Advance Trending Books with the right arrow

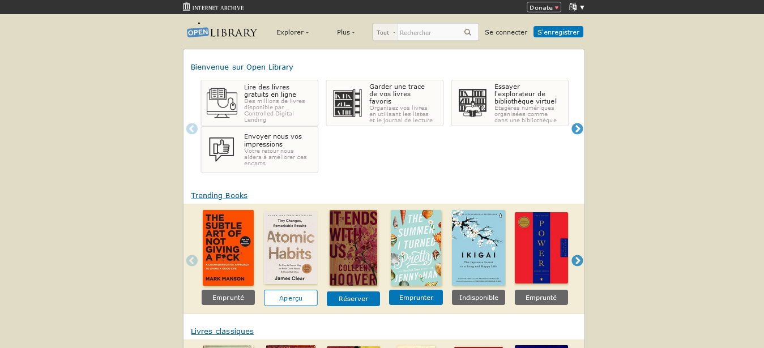[577, 260]
